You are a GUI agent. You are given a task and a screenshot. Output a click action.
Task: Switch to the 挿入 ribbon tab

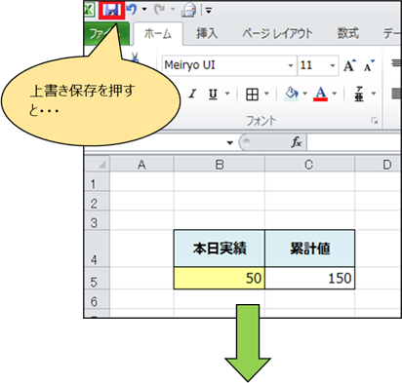point(207,33)
